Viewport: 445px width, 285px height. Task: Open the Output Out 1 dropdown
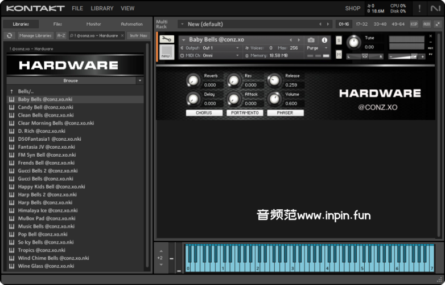tap(220, 48)
